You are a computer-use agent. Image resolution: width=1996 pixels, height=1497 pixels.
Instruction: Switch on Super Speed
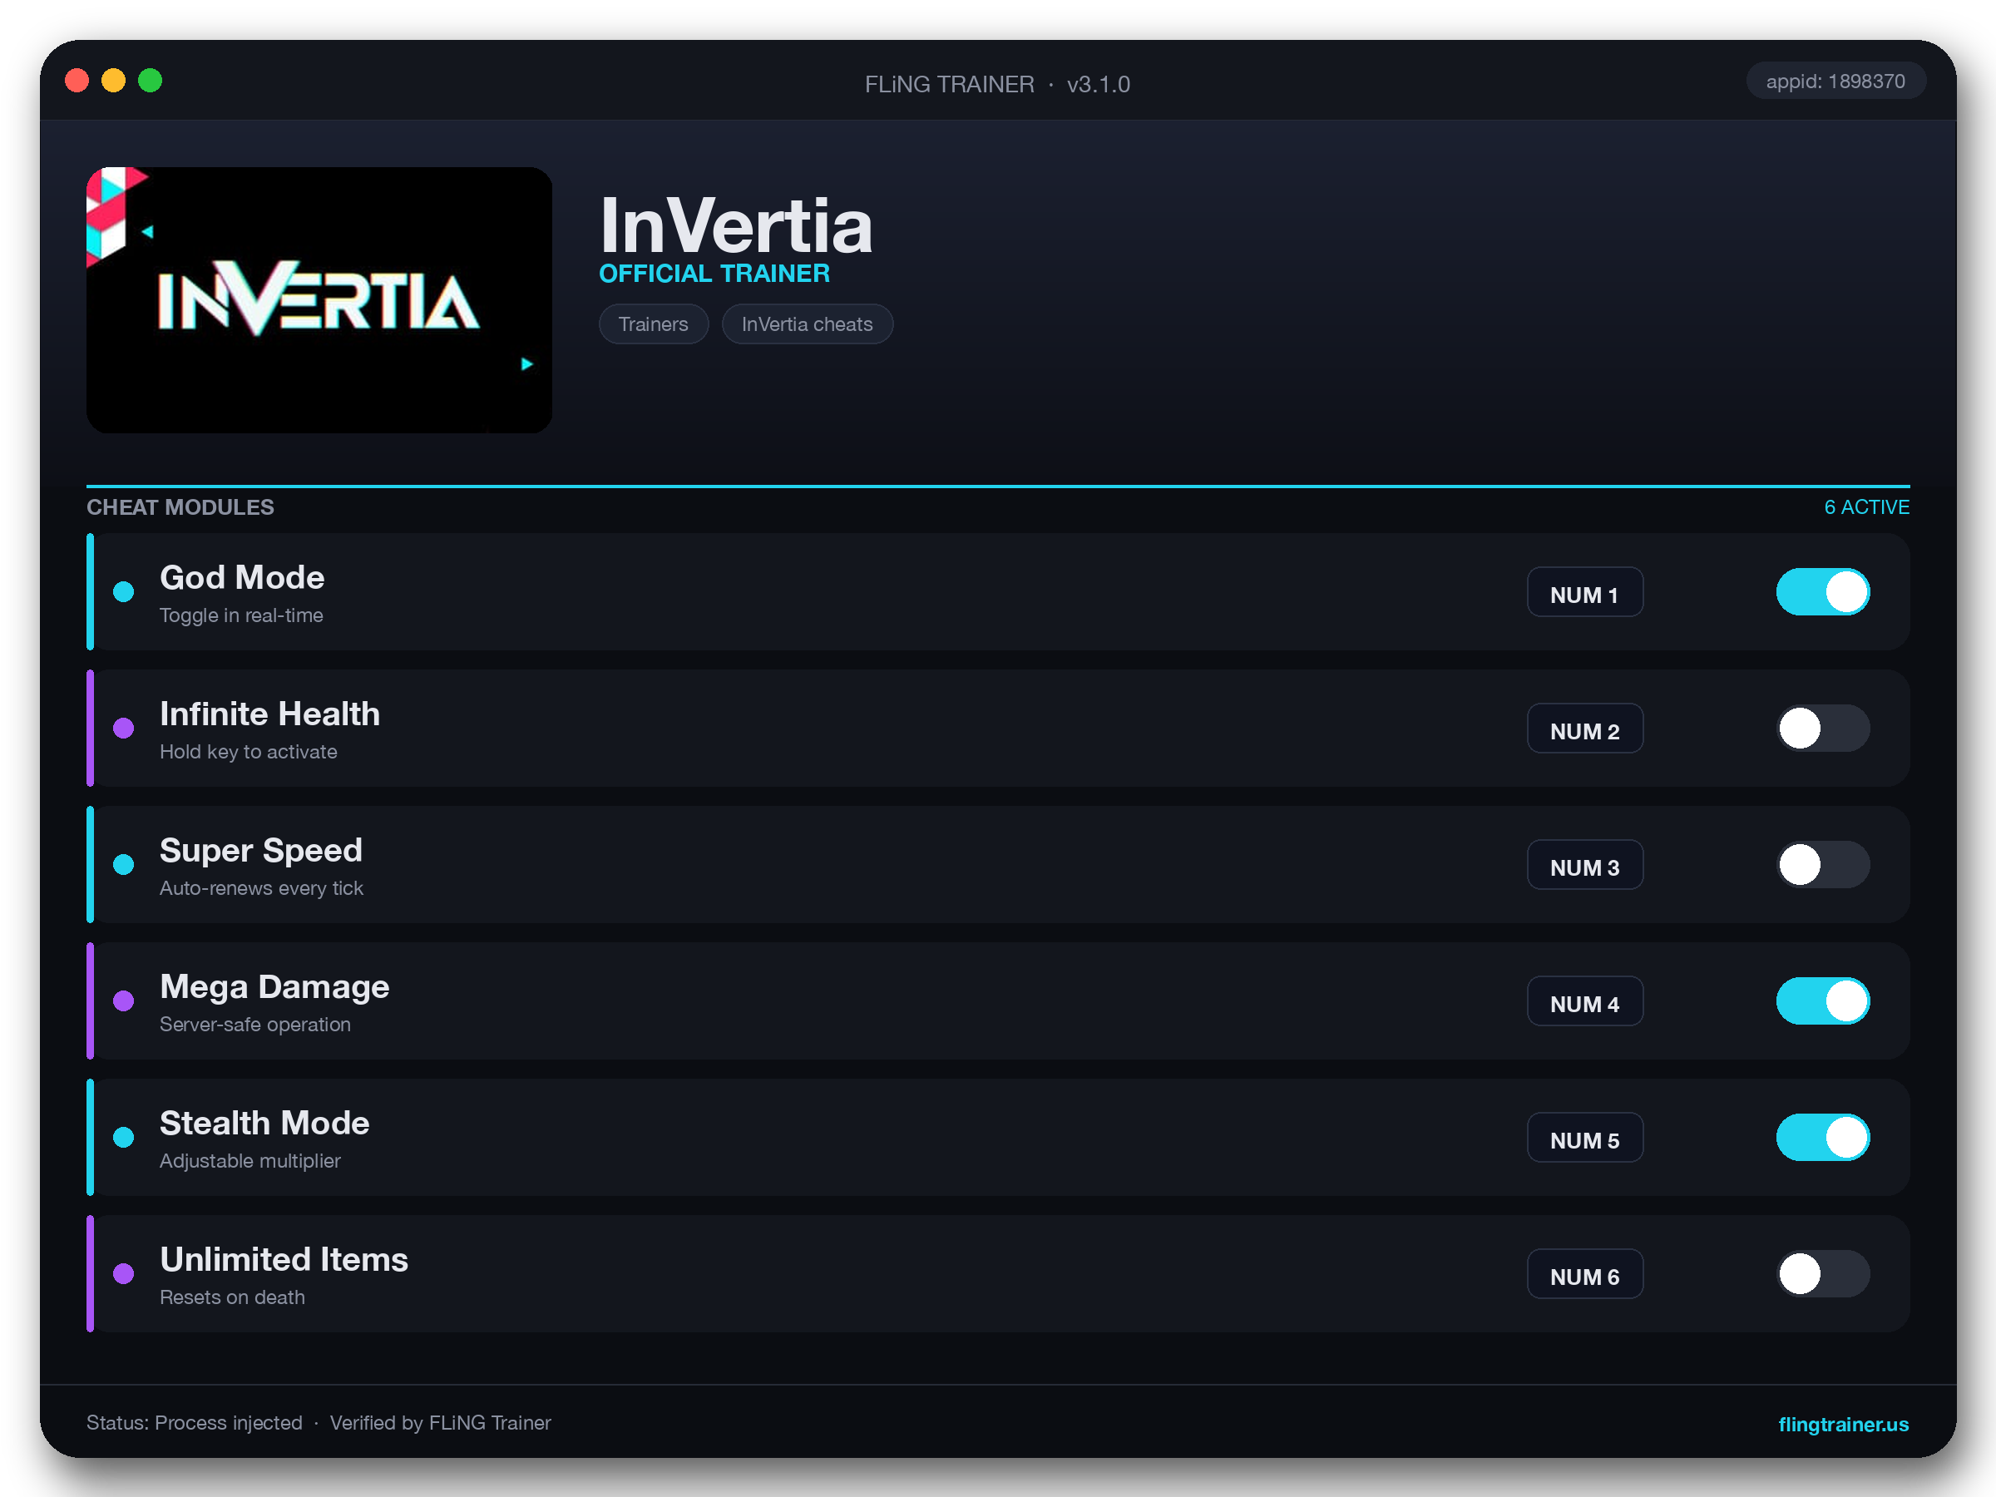[x=1823, y=864]
